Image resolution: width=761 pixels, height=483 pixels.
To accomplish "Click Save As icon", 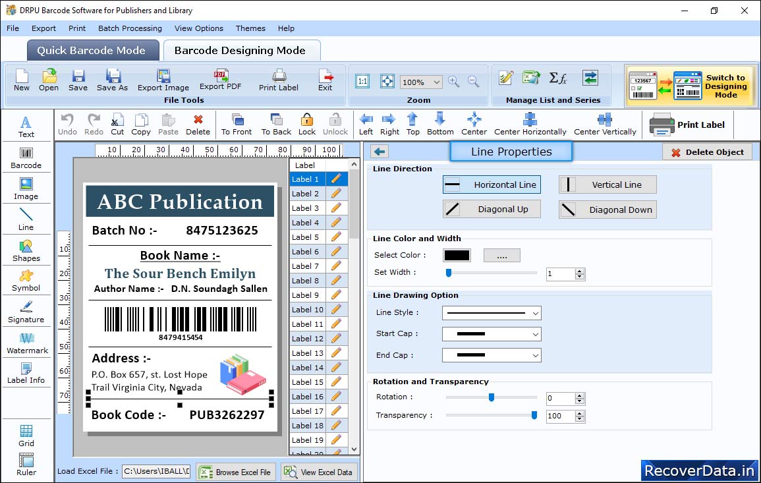I will [113, 80].
